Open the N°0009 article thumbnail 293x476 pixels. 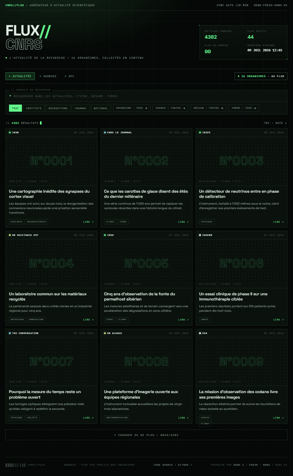241,361
